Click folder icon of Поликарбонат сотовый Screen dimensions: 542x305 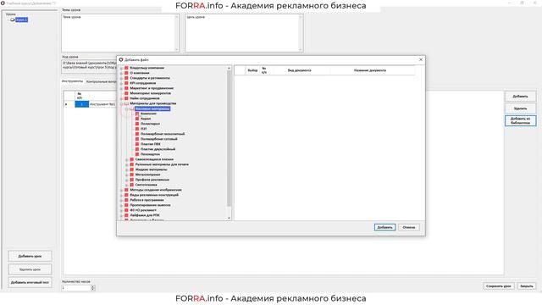pos(137,139)
